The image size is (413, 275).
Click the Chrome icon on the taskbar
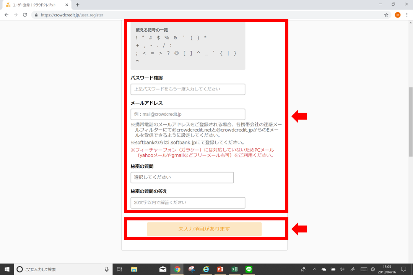tap(177, 269)
